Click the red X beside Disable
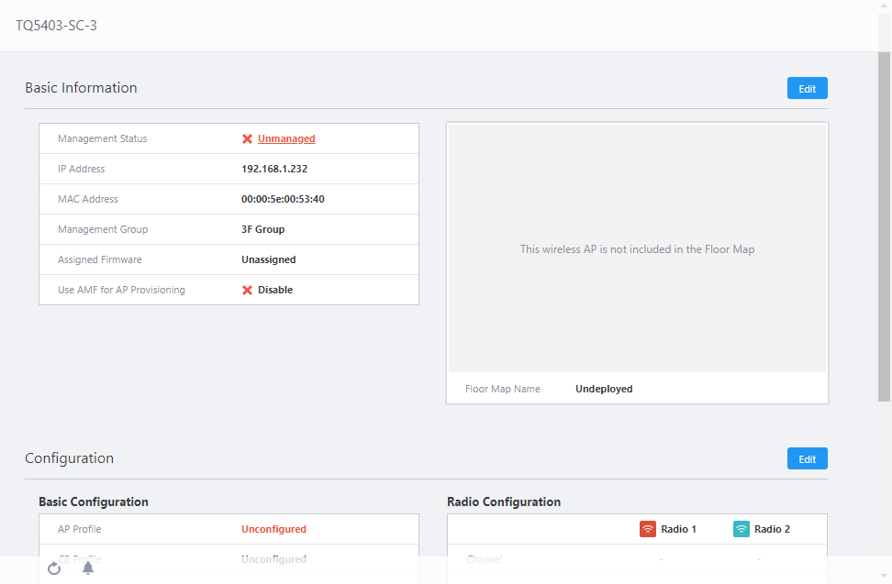The height and width of the screenshot is (584, 892). pos(247,290)
